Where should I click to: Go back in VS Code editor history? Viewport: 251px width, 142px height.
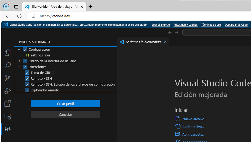pyautogui.click(x=170, y=33)
